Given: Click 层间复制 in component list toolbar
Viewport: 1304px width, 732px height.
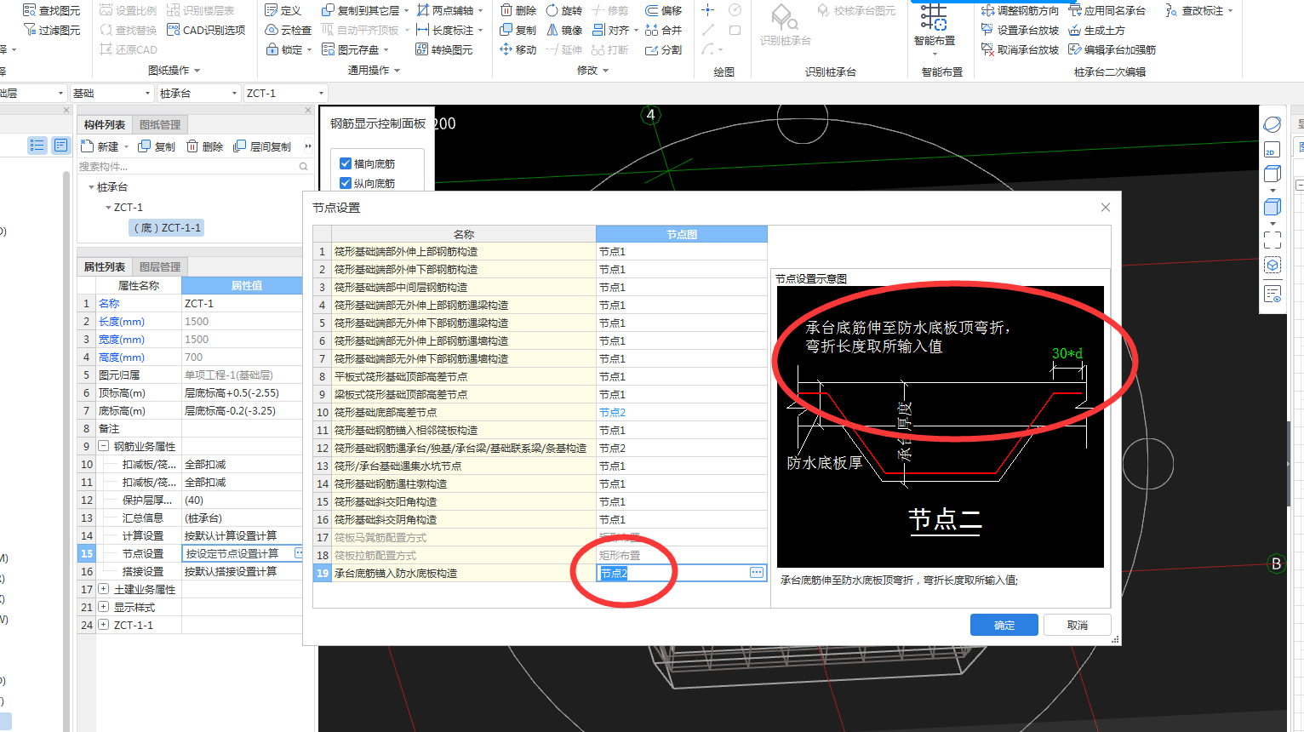Looking at the screenshot, I should pos(262,146).
